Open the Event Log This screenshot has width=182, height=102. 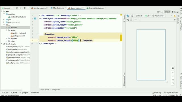[157, 93]
